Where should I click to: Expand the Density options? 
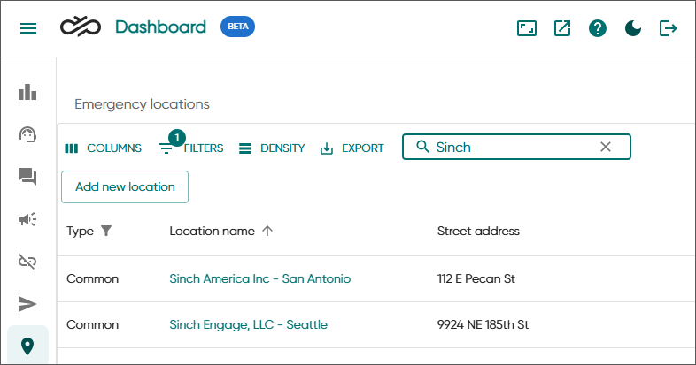click(272, 148)
